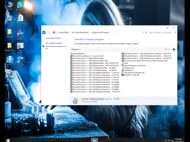
Task: Open Turn Windows features on or off
Action: tap(56, 47)
